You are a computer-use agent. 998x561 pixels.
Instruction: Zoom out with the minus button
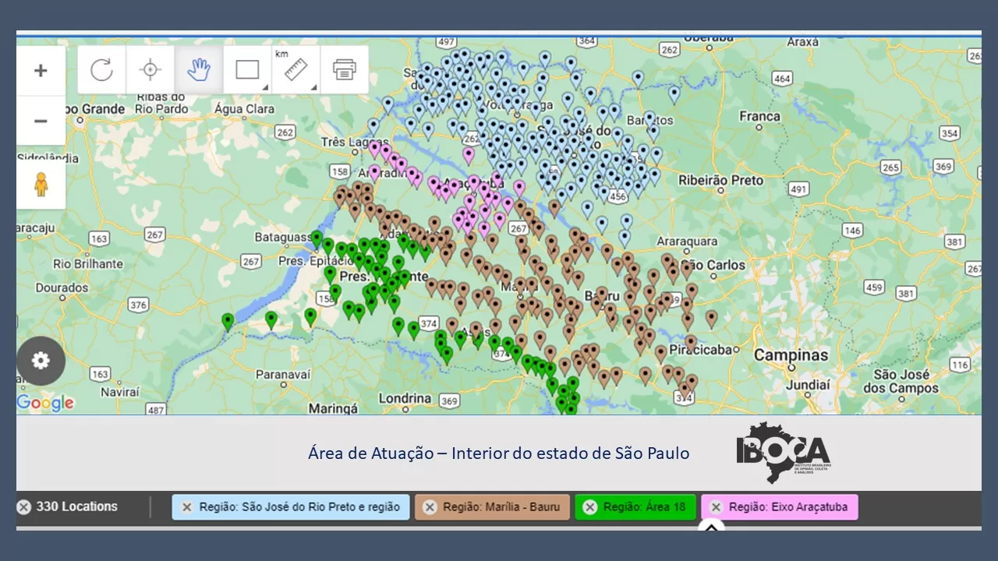pyautogui.click(x=41, y=121)
